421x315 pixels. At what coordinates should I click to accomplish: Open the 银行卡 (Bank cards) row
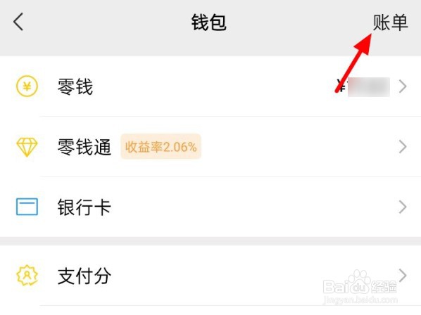click(x=210, y=207)
